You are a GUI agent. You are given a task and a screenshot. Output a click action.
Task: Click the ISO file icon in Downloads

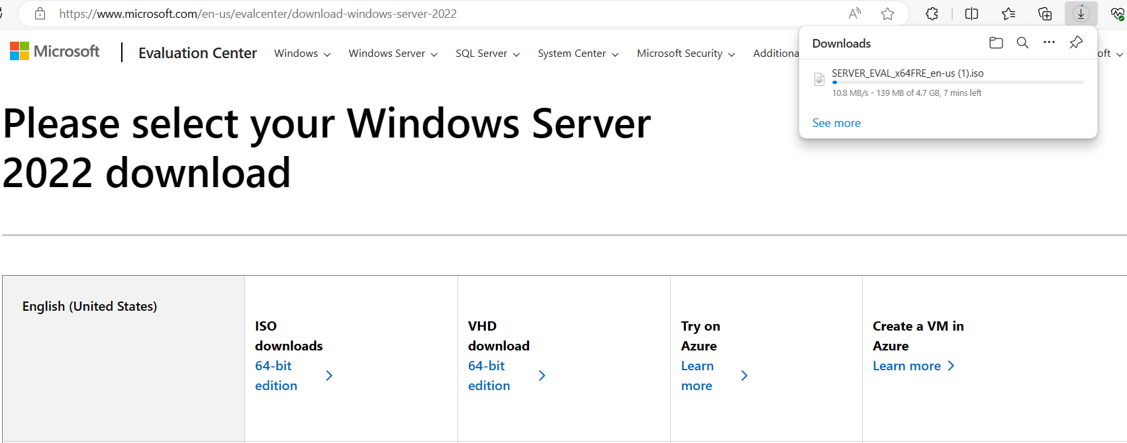819,79
